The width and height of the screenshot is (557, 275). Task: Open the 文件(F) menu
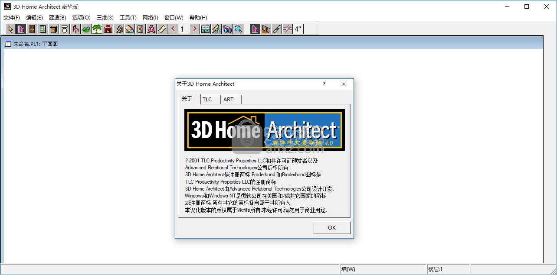point(12,18)
